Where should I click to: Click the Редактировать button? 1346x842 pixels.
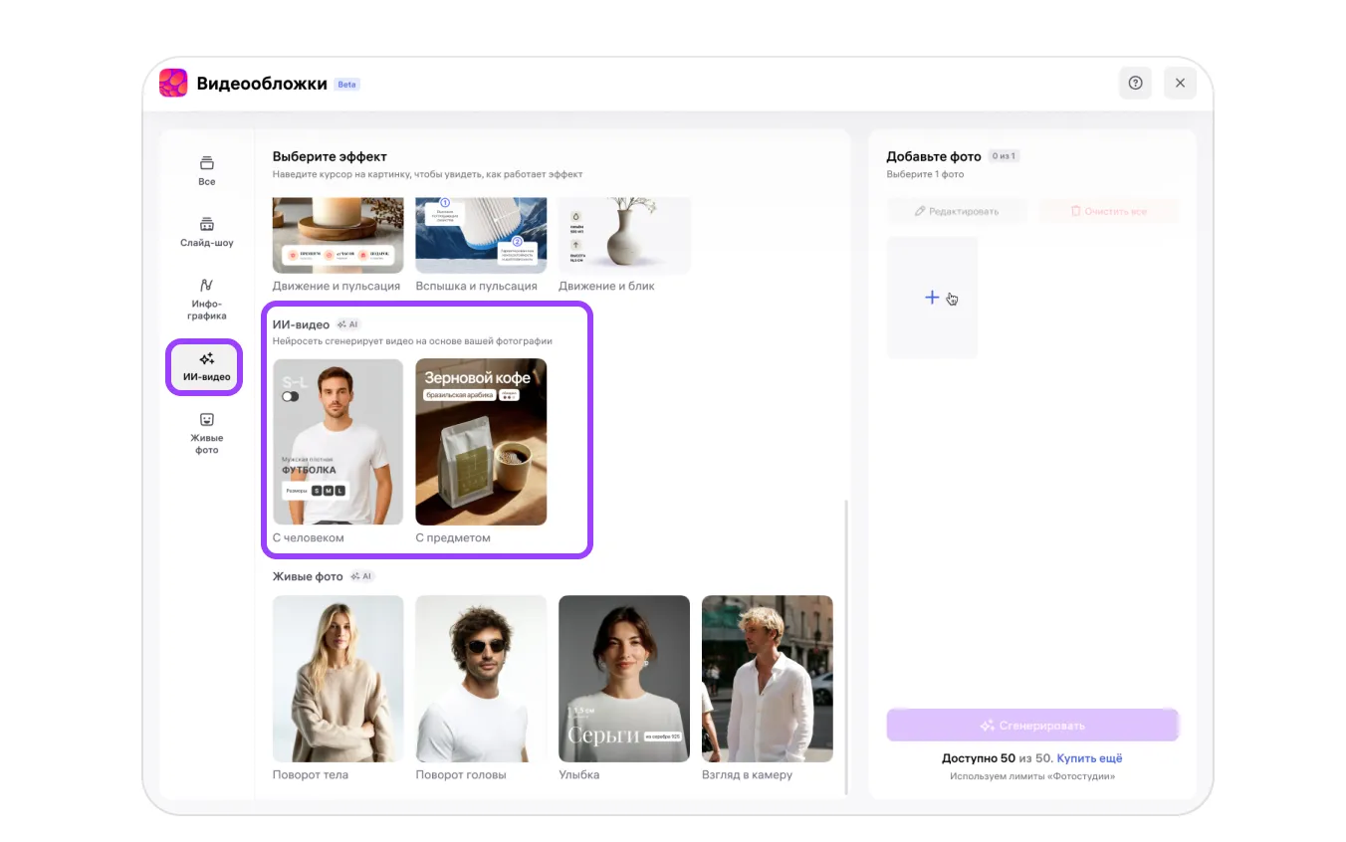tap(957, 211)
